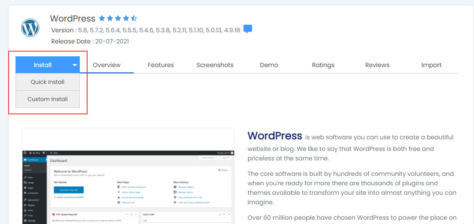Click the Version numbers line
The width and height of the screenshot is (474, 224).
146,31
